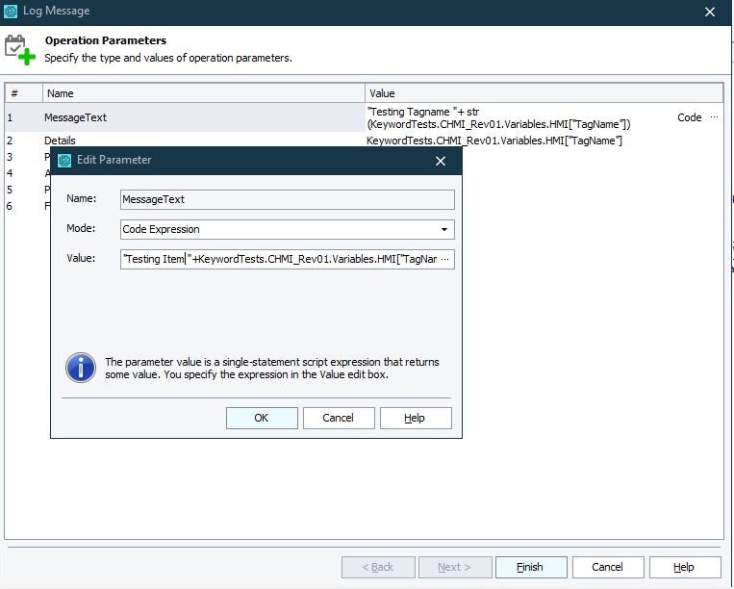Open the Mode dropdown showing Code Expression

pos(287,230)
